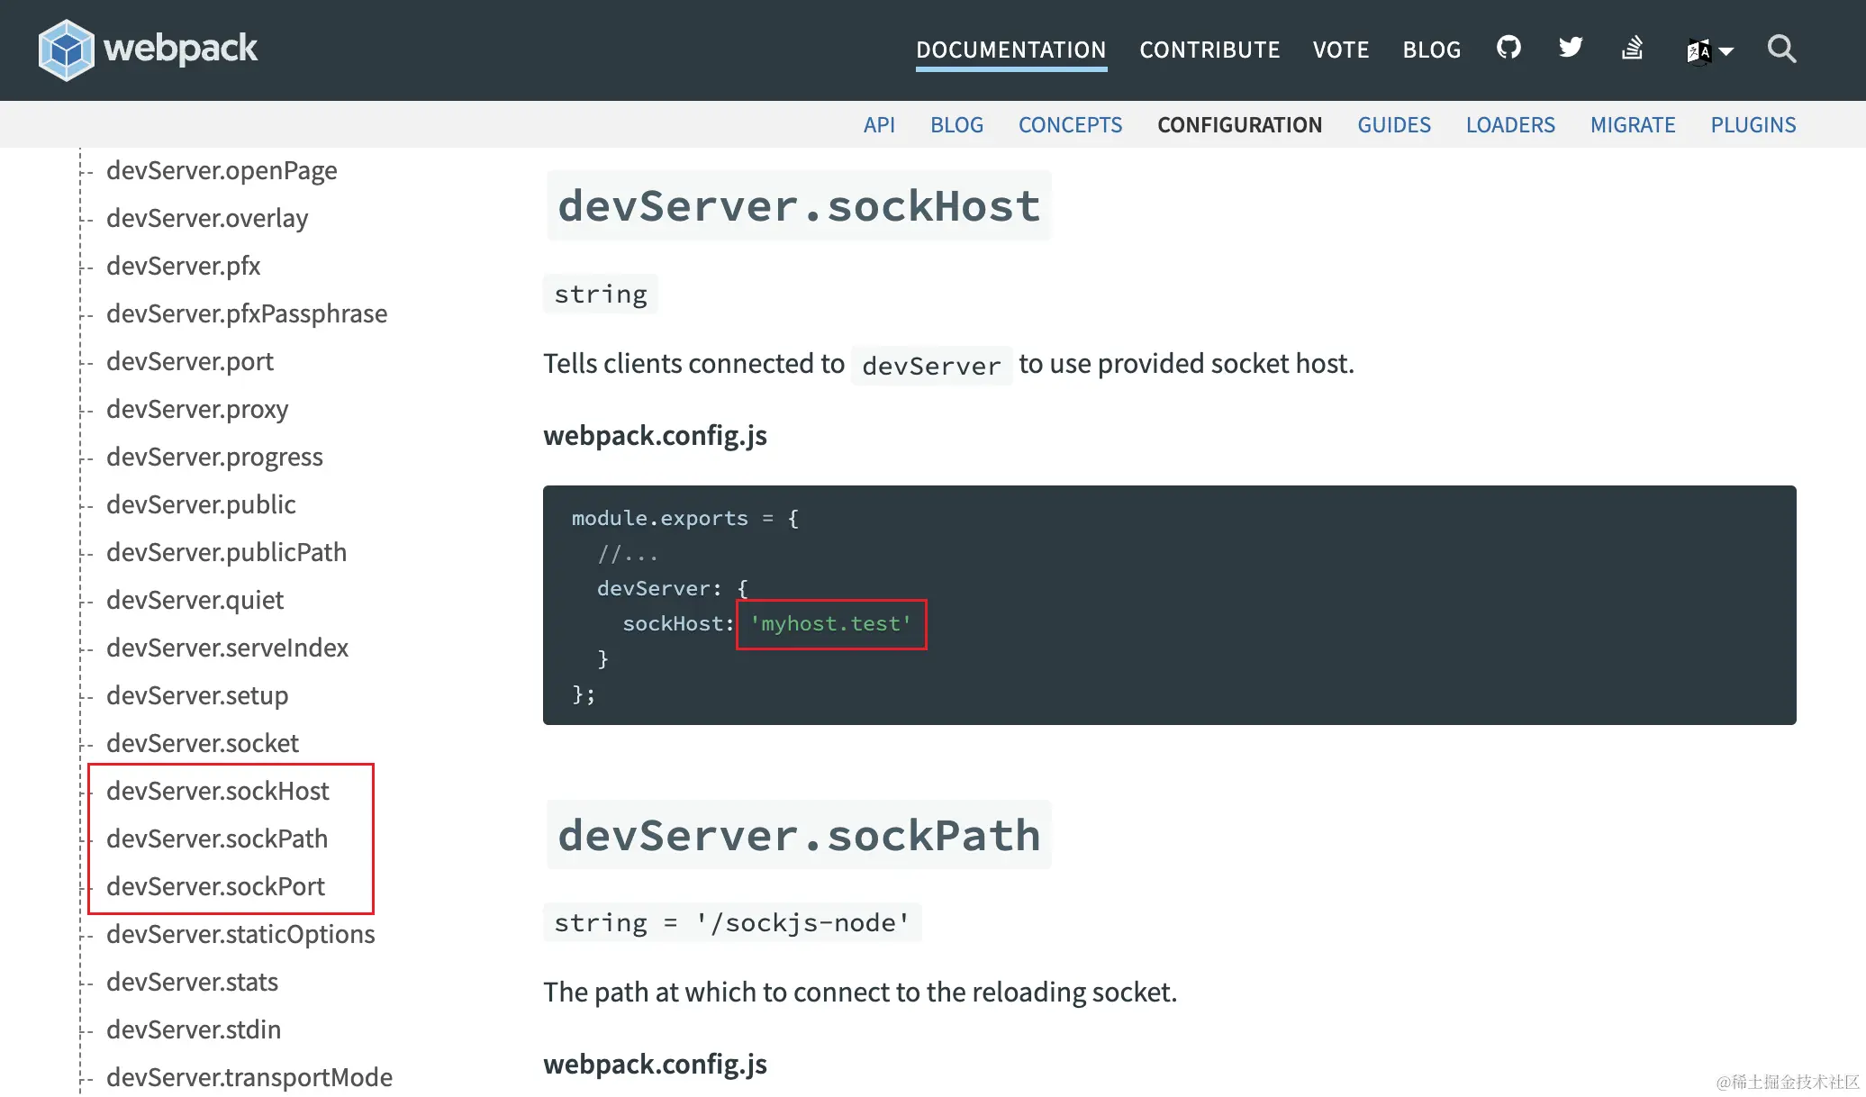Switch to the GUIDES tab

click(x=1394, y=124)
